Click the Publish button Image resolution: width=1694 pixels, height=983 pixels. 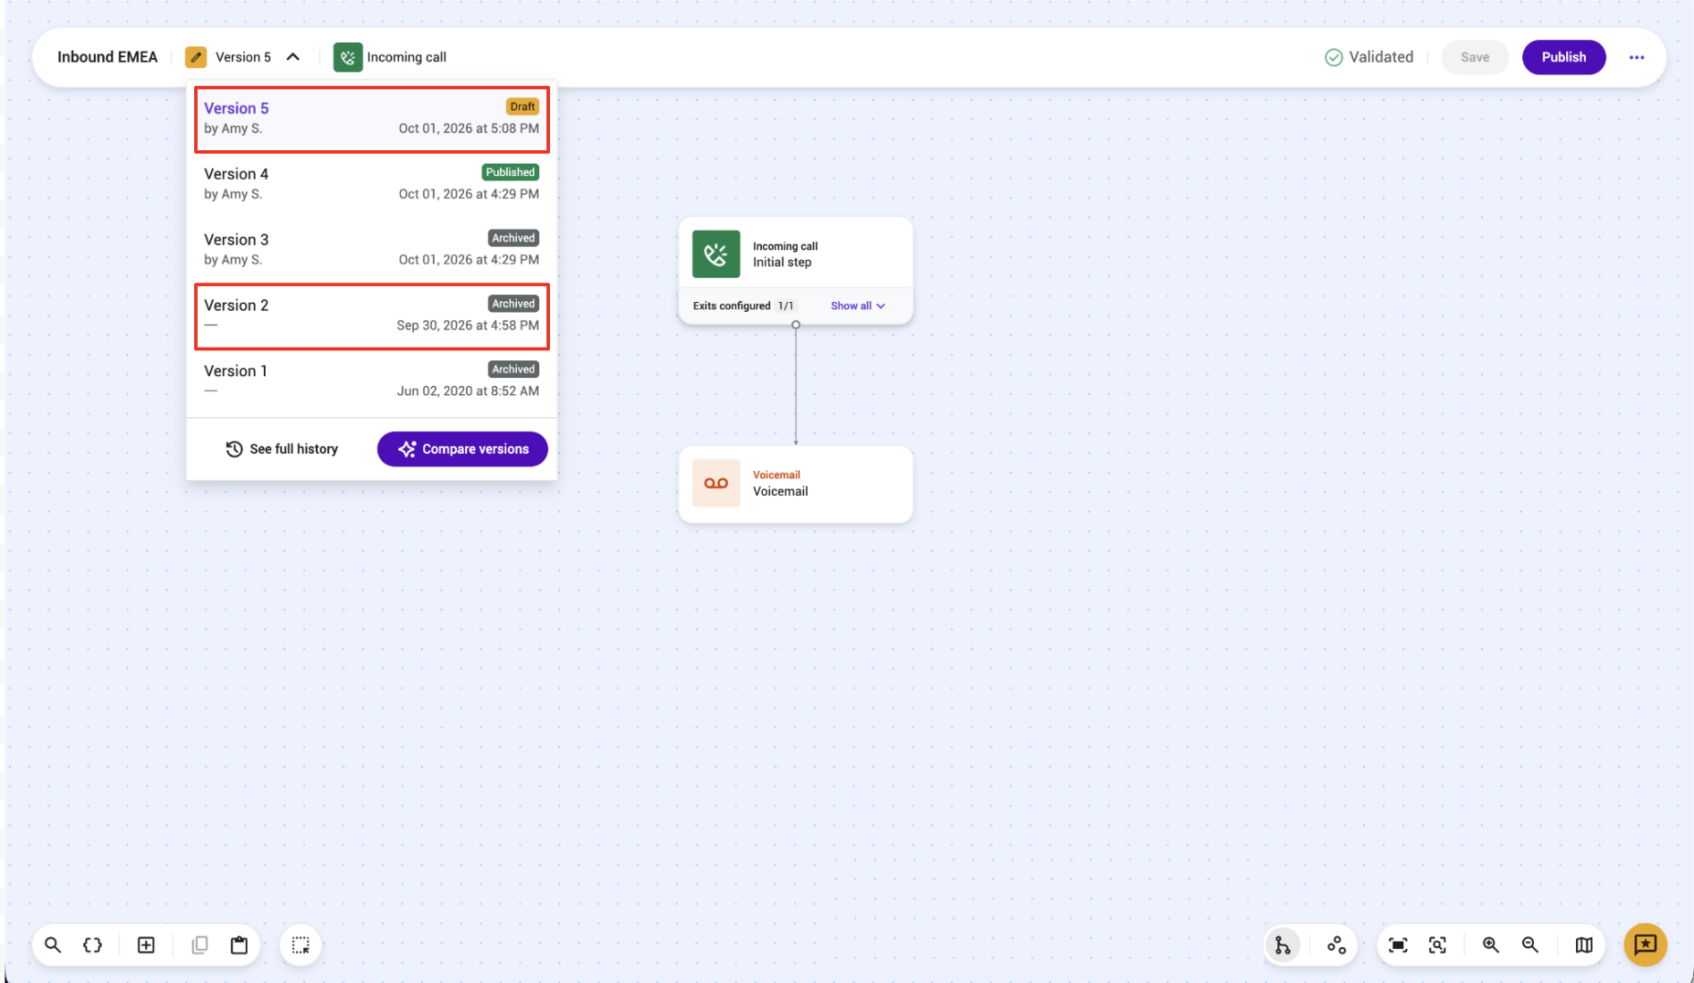[x=1563, y=57]
